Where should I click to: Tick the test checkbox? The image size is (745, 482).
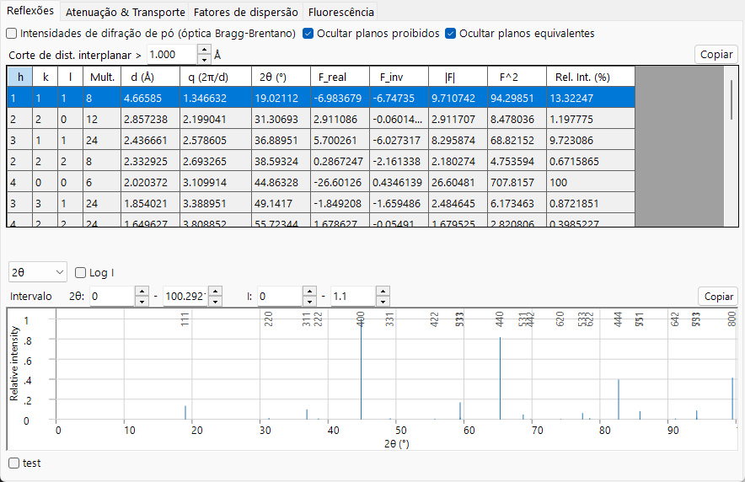point(14,463)
